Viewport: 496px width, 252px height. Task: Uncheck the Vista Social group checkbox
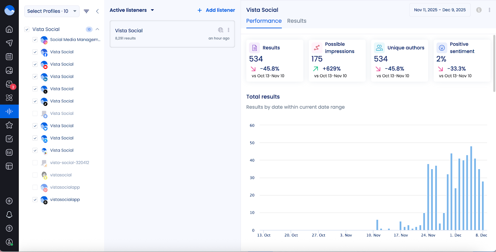click(27, 29)
